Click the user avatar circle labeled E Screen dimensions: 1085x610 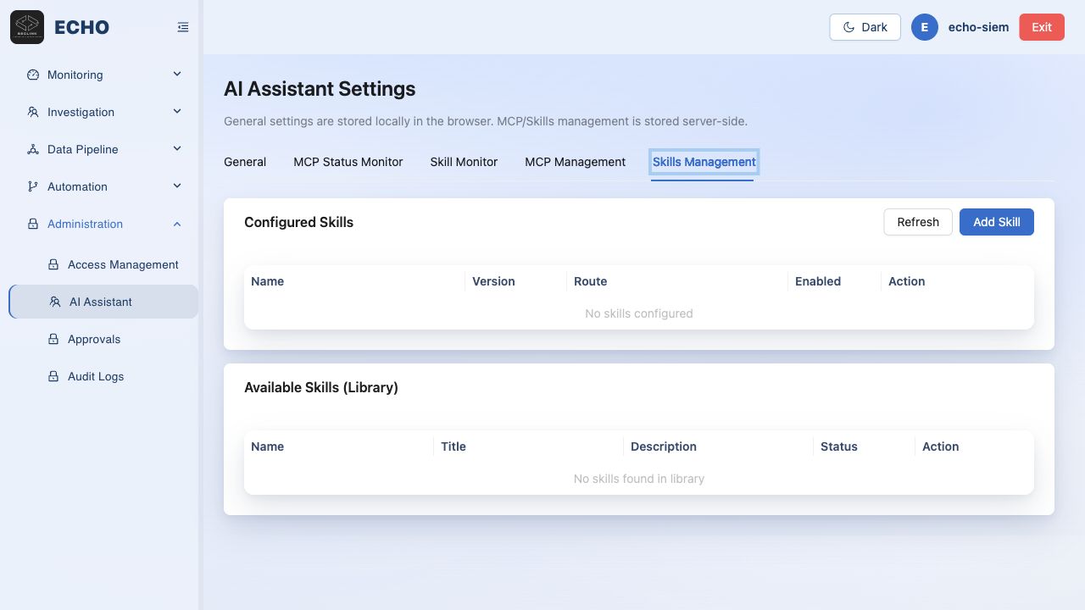pos(925,27)
